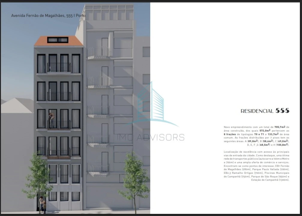Click the paragraph starting with Localização de excelência
The height and width of the screenshot is (216, 302).
[x=256, y=166]
